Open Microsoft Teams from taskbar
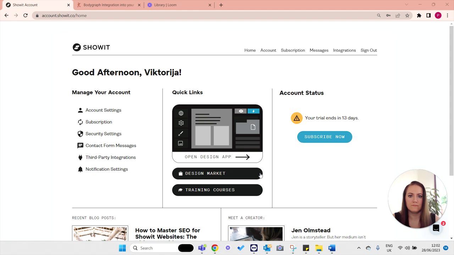454x255 pixels. (202, 248)
